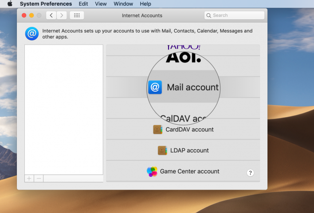Open the View menu
This screenshot has width=314, height=213.
[101, 4]
